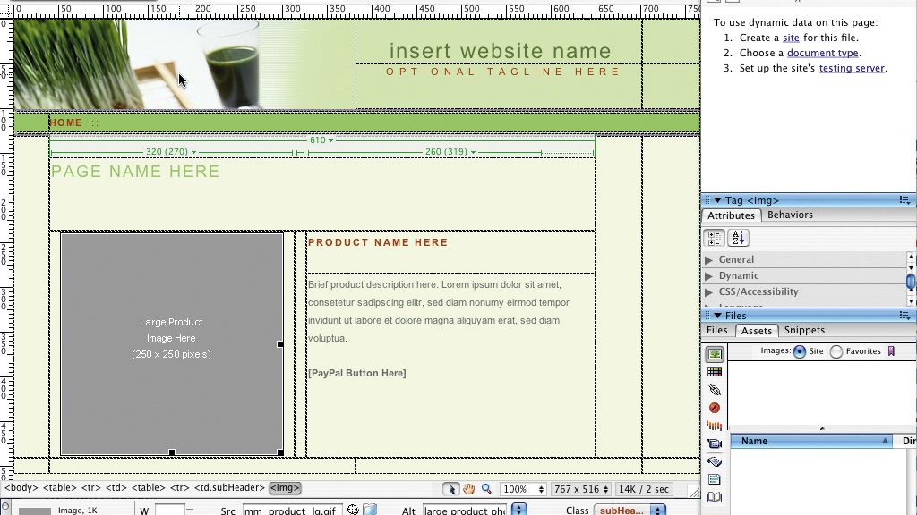The image size is (917, 515).
Task: Open the 100% zoom level dropdown
Action: tap(523, 489)
